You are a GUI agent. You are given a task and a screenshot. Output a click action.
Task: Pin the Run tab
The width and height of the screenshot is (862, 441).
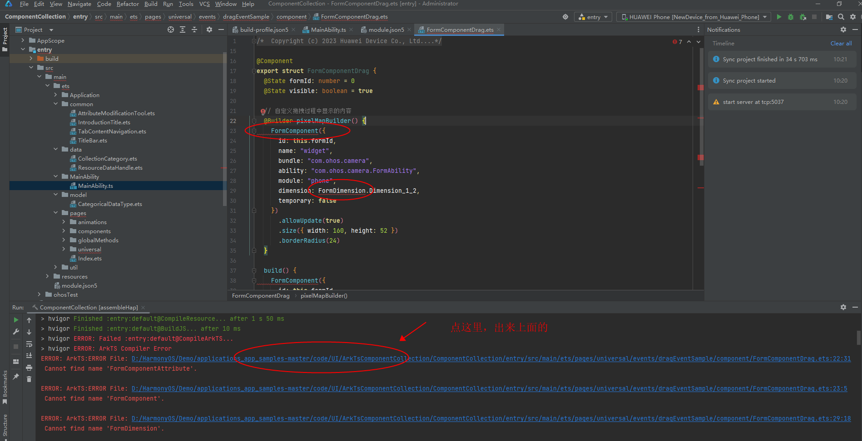click(16, 376)
